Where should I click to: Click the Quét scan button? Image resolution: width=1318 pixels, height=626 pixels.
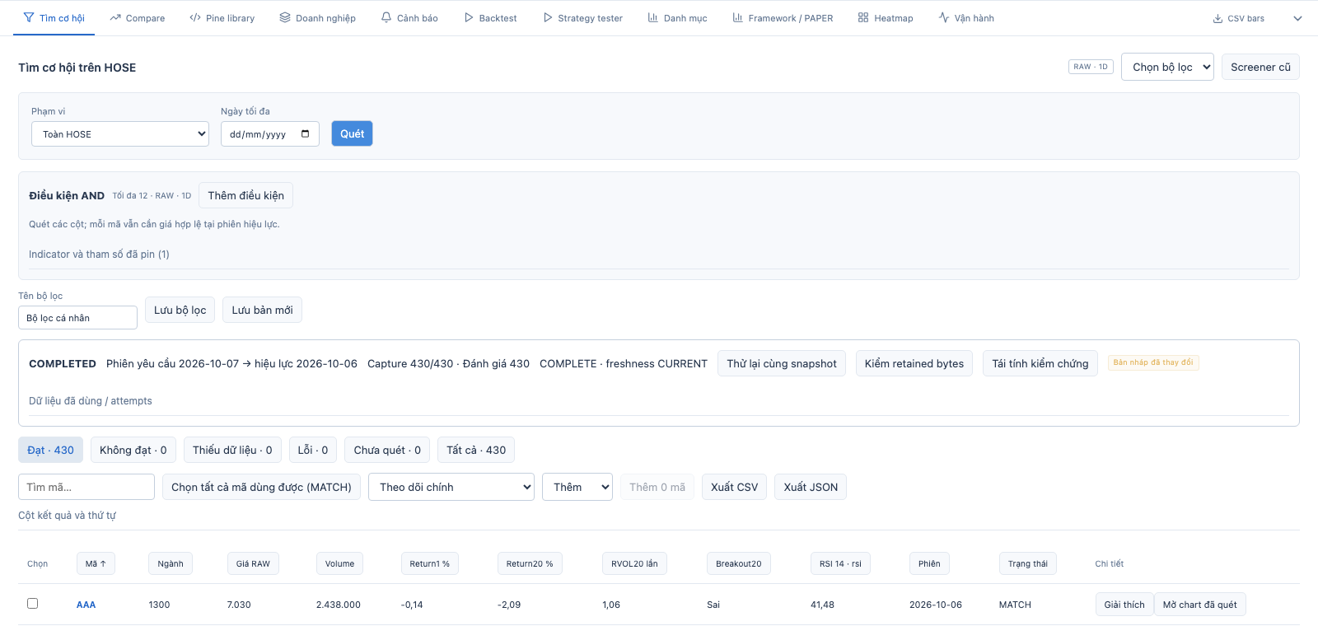(x=352, y=133)
